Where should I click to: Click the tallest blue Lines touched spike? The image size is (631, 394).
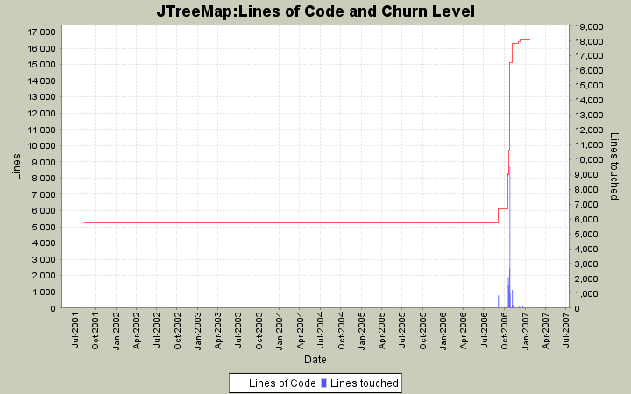[x=510, y=237]
